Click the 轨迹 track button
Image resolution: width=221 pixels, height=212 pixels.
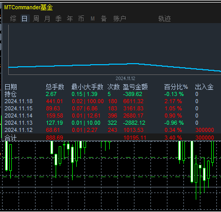164,18
